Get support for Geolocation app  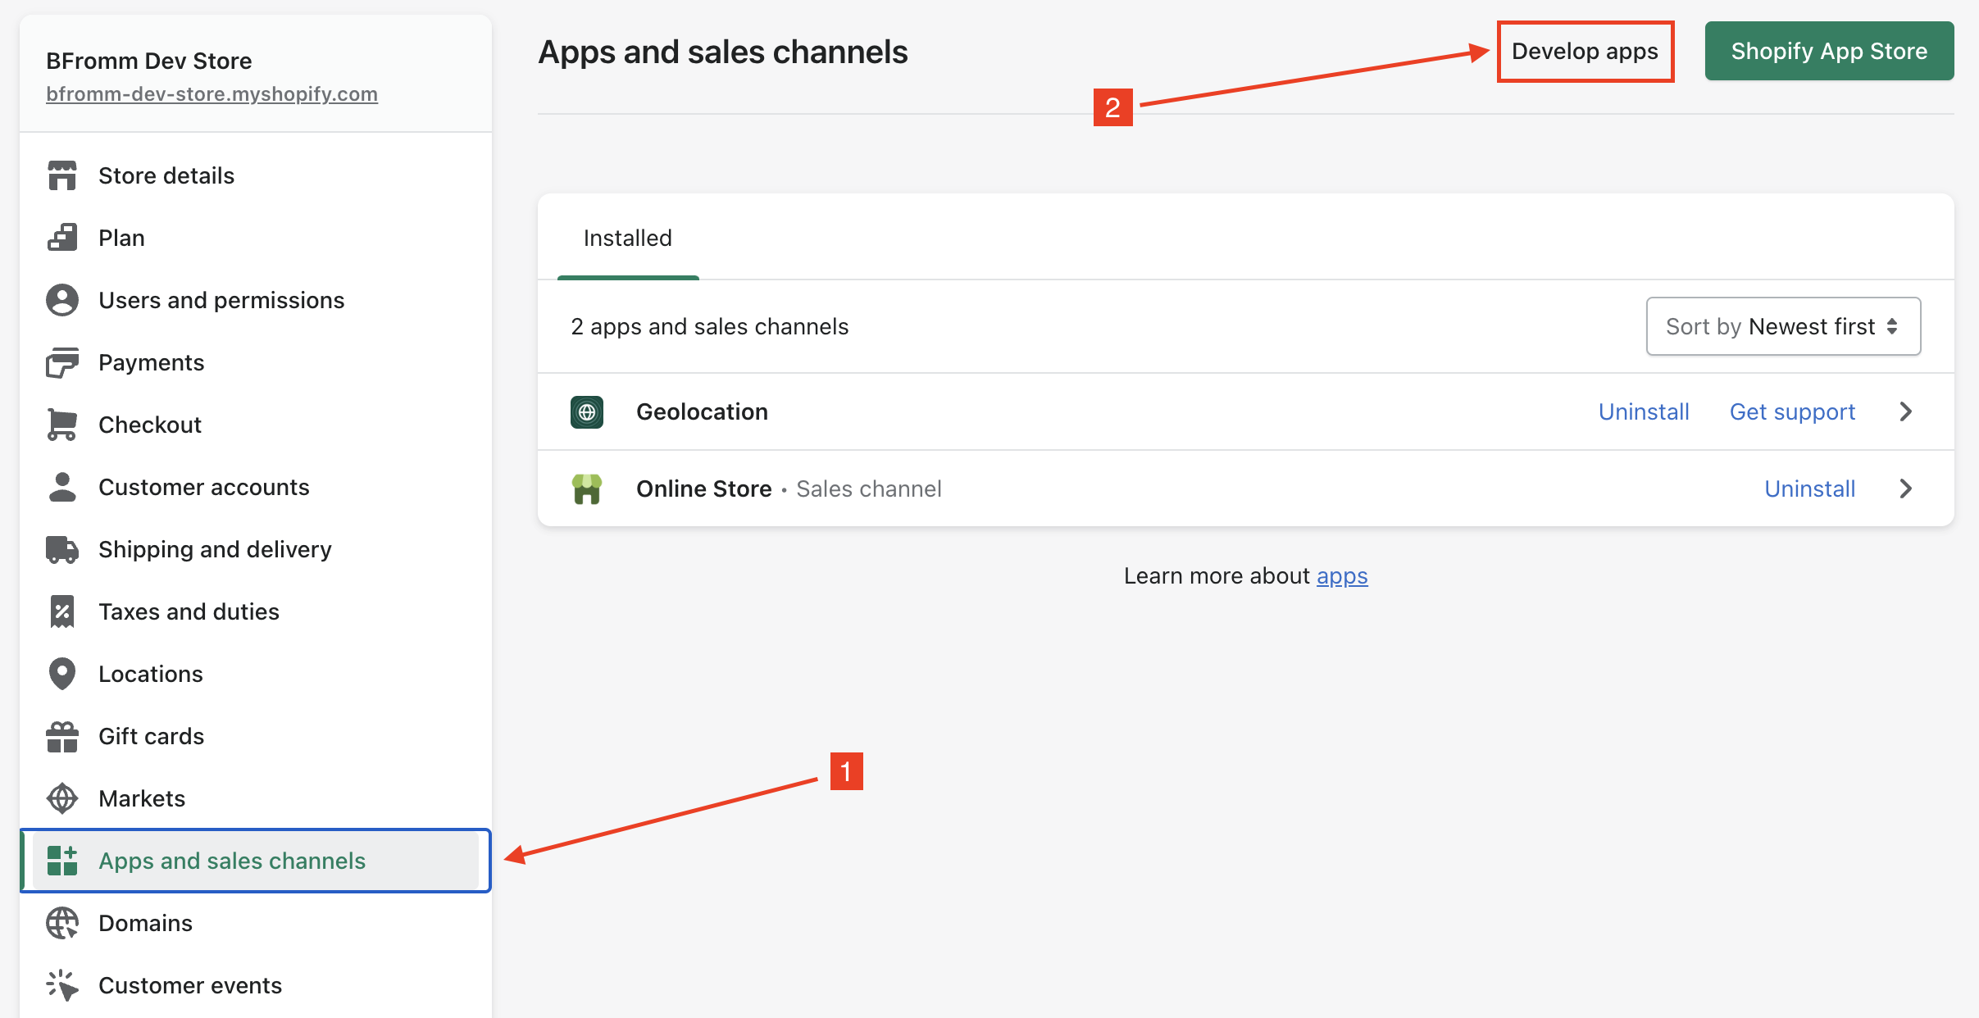click(1795, 411)
